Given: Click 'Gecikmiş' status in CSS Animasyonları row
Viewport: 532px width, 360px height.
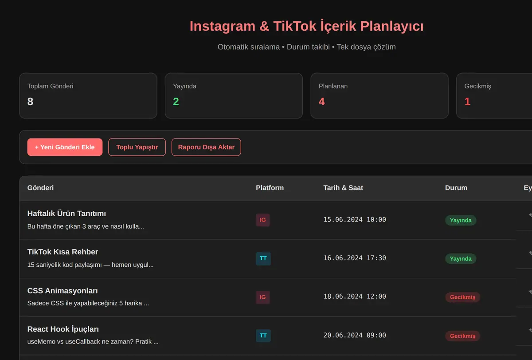Looking at the screenshot, I should tap(462, 297).
